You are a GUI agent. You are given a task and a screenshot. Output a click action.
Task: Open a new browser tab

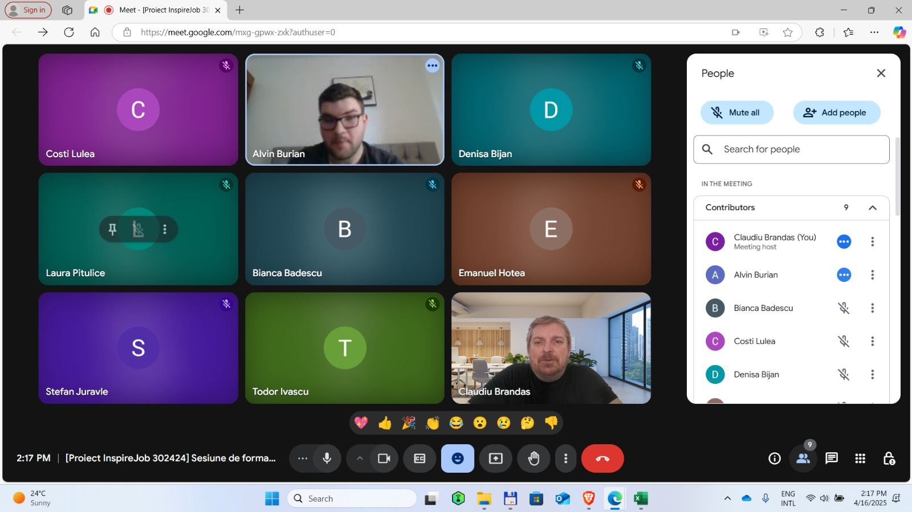point(240,10)
